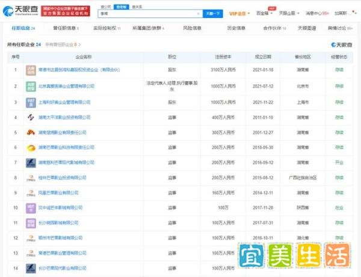
Task: Open the company name link in row 6
Action: click(x=66, y=147)
